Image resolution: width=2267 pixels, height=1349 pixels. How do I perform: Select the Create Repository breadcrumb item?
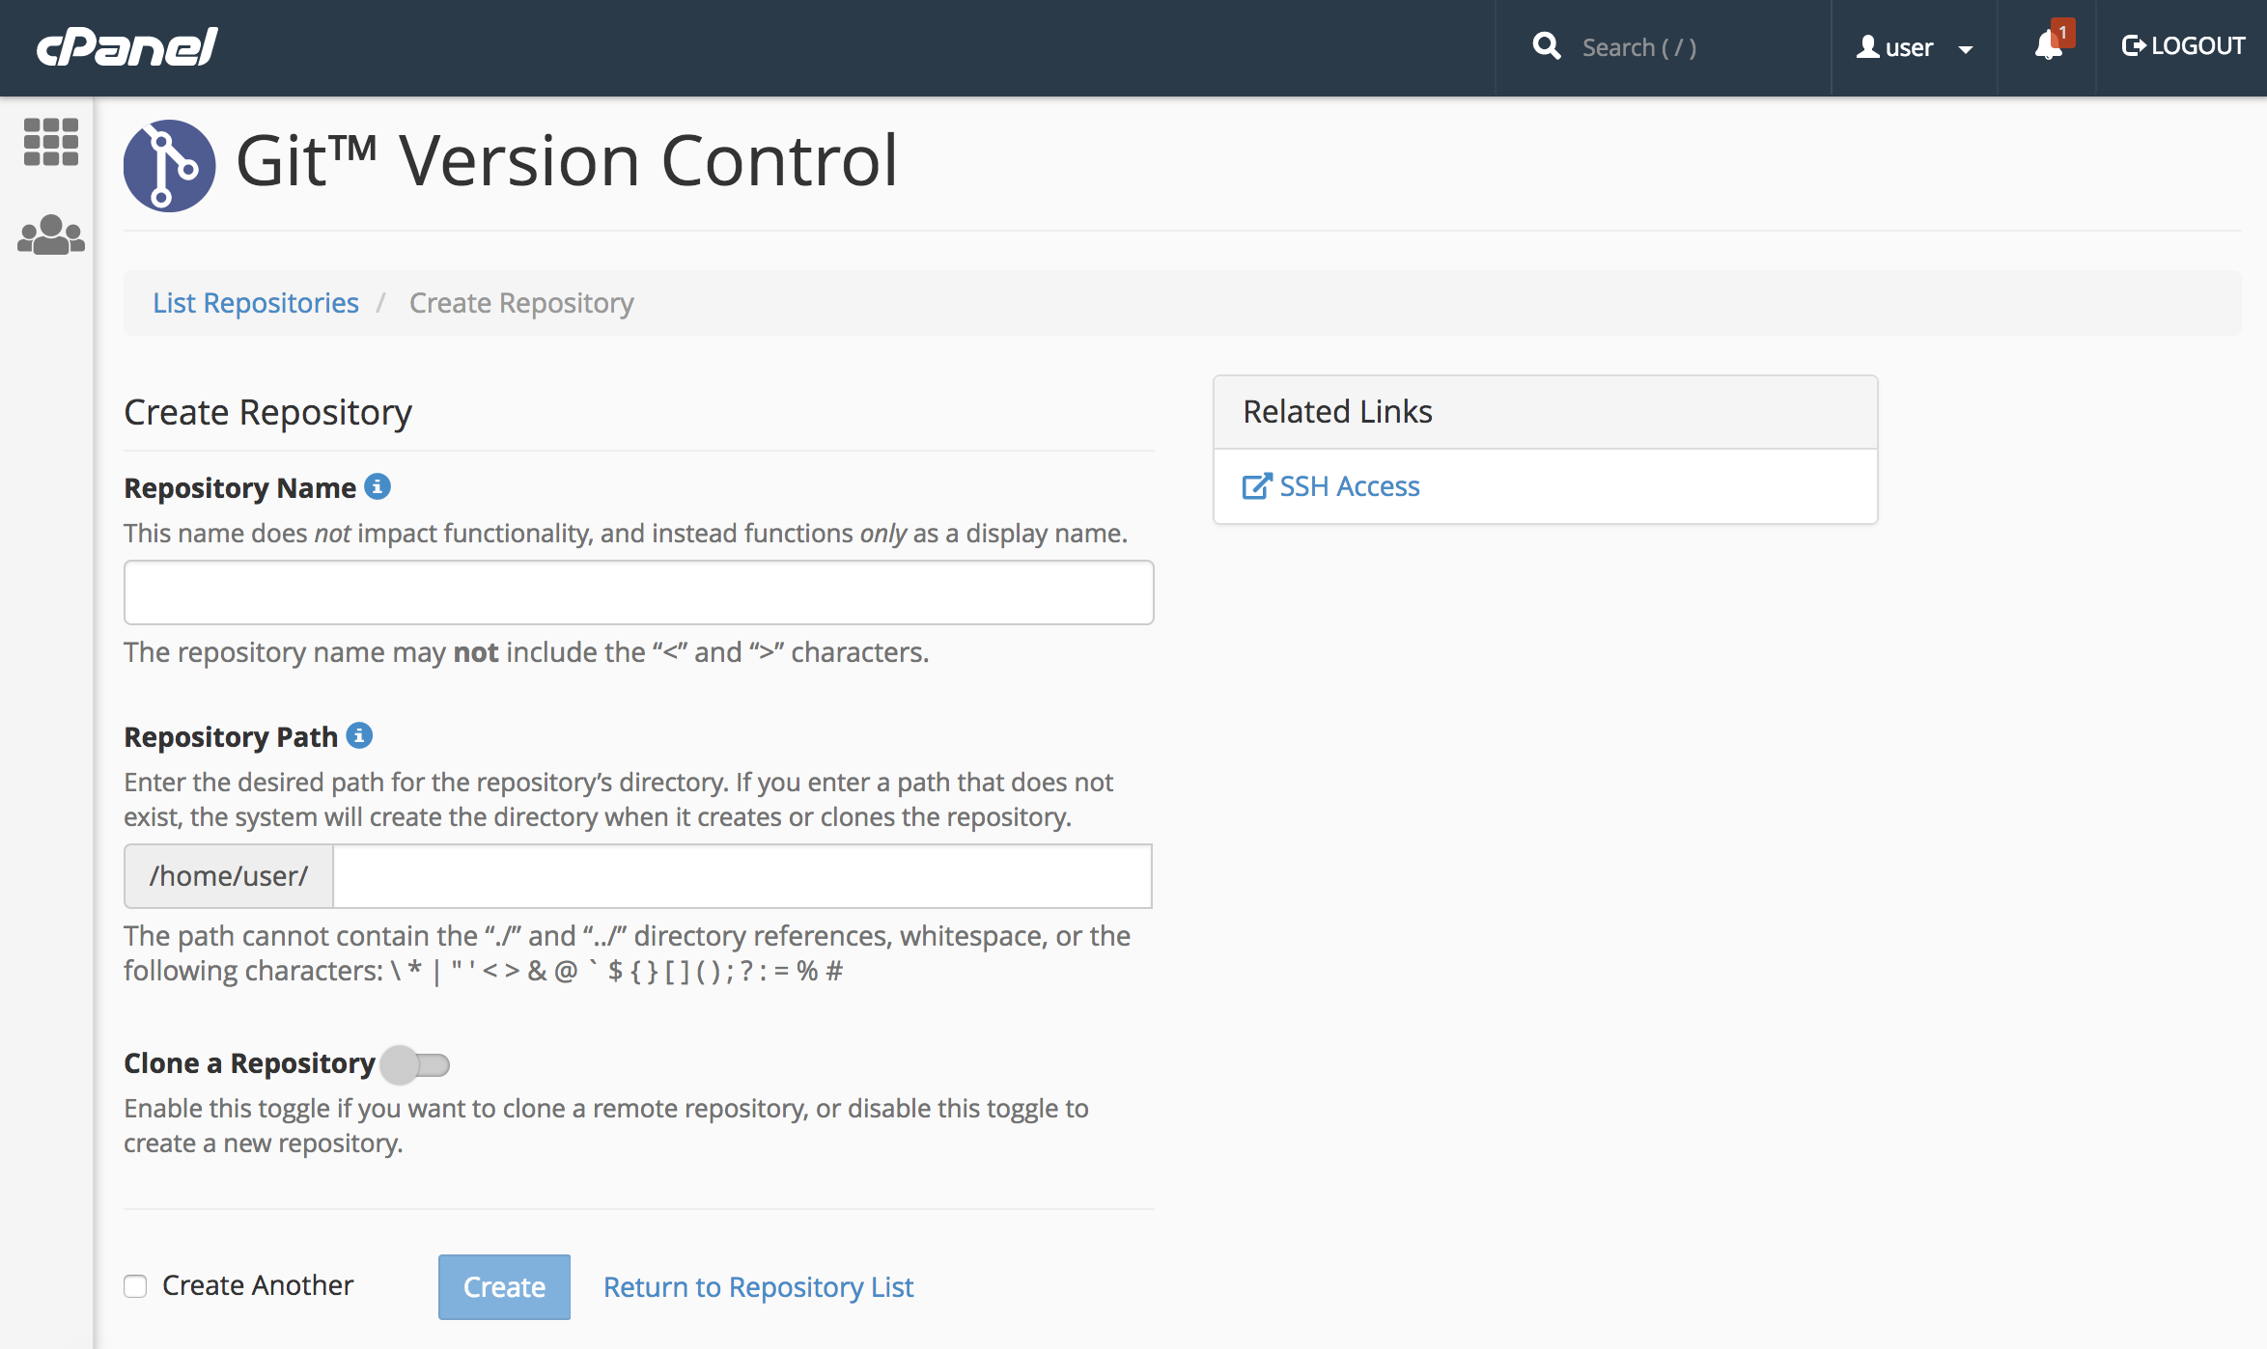click(518, 302)
